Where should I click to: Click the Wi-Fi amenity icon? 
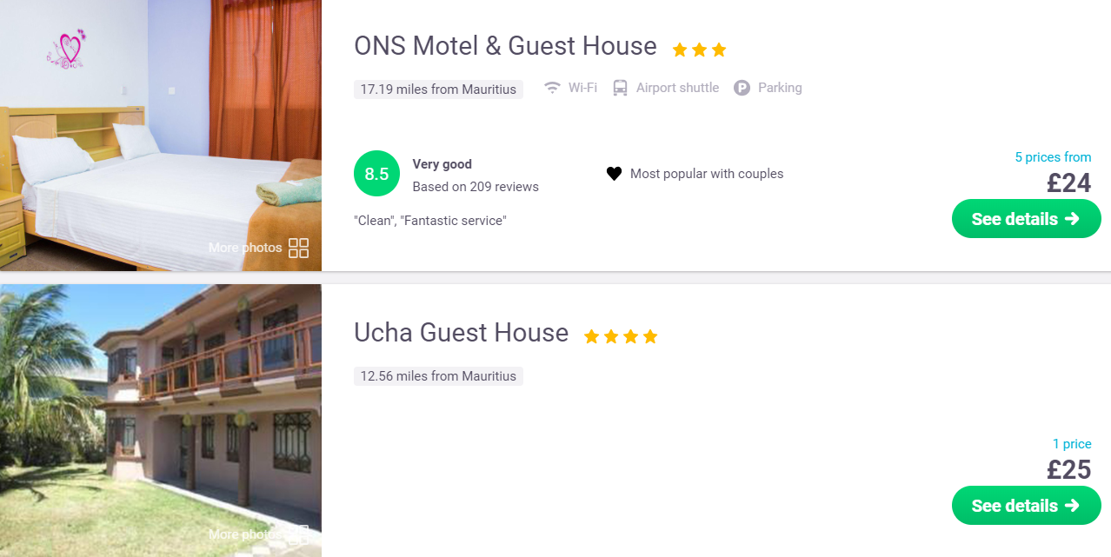pyautogui.click(x=552, y=88)
